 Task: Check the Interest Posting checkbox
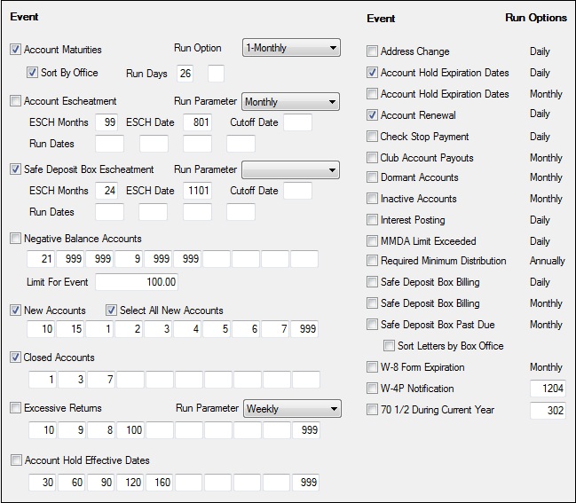point(372,220)
